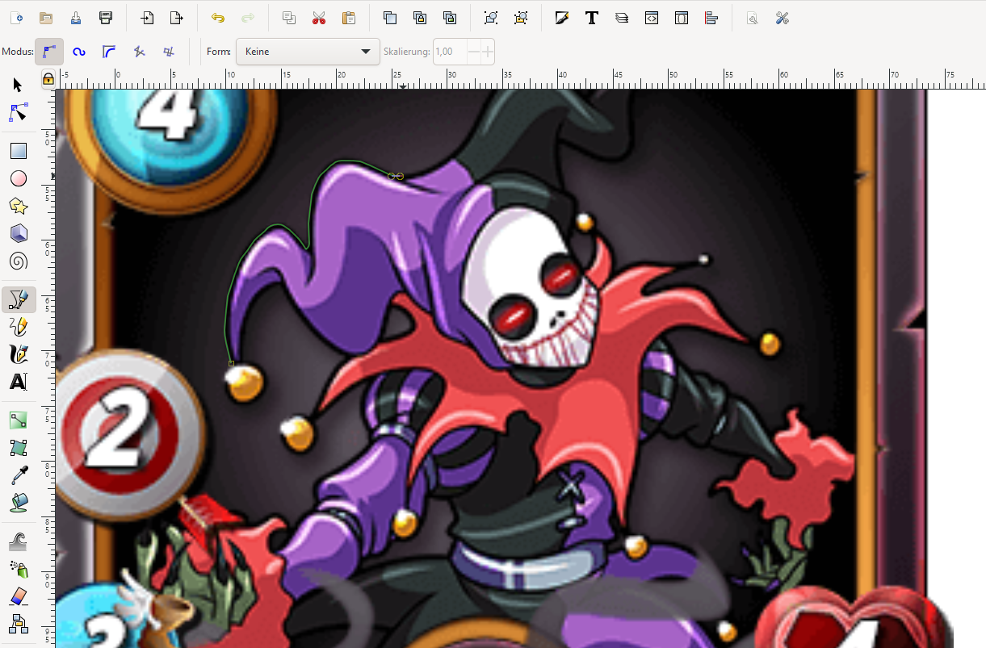Switch to BSpline path mode

pyautogui.click(x=109, y=52)
